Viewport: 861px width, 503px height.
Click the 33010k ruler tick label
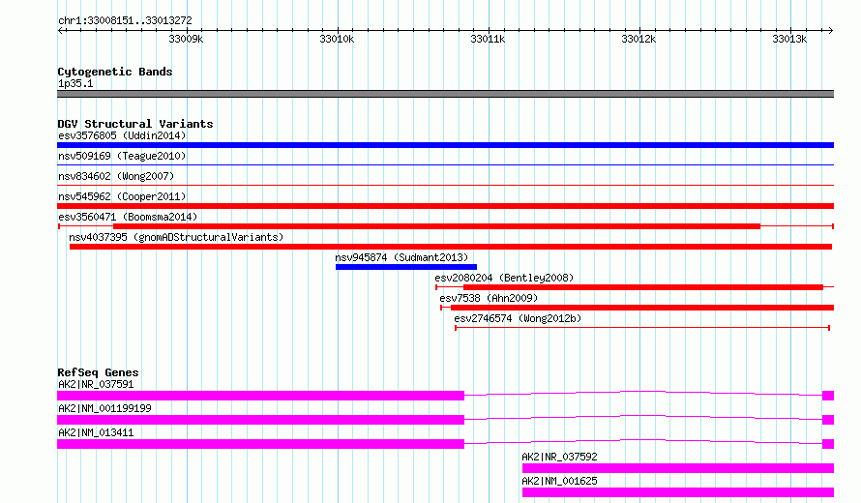(337, 39)
